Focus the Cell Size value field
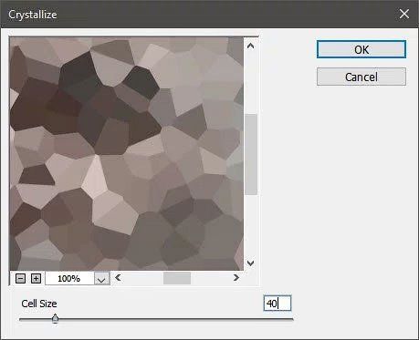419x340 pixels. 278,304
